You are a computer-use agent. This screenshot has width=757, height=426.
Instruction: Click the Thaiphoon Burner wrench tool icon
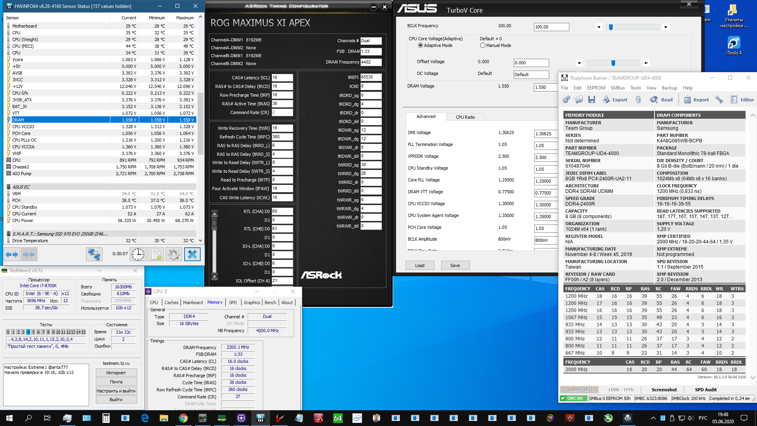click(x=719, y=100)
